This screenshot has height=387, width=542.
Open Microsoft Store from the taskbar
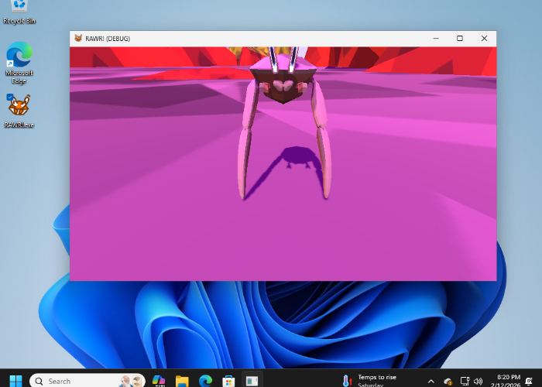[x=228, y=381]
